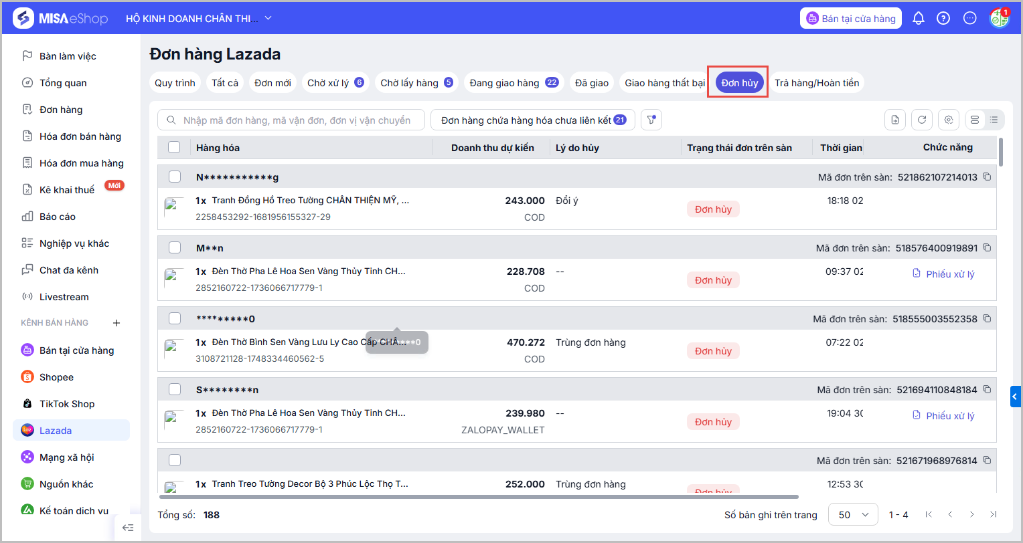
Task: Click the table's horizontal scrollbar
Action: (479, 497)
